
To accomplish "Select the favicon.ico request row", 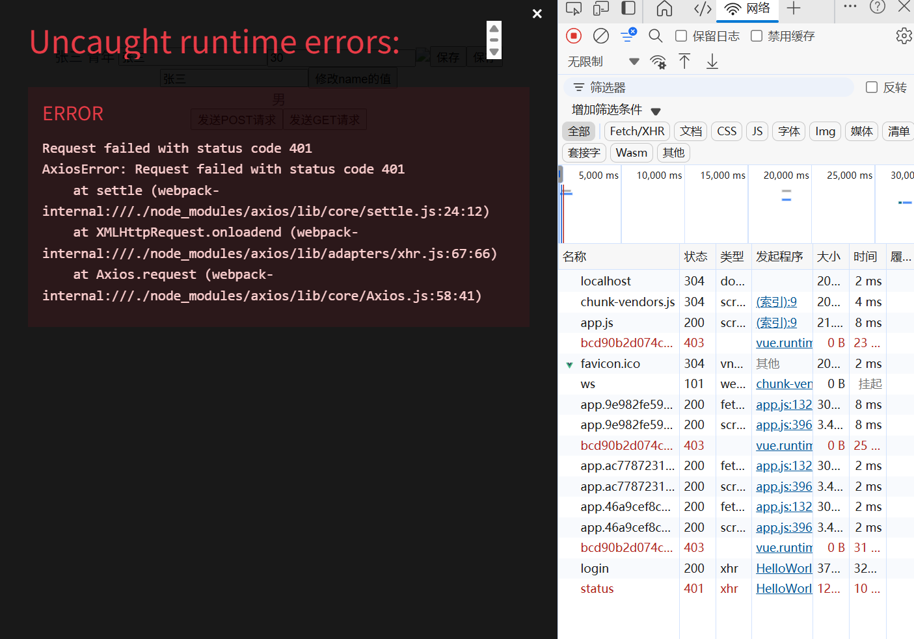I will pyautogui.click(x=736, y=363).
